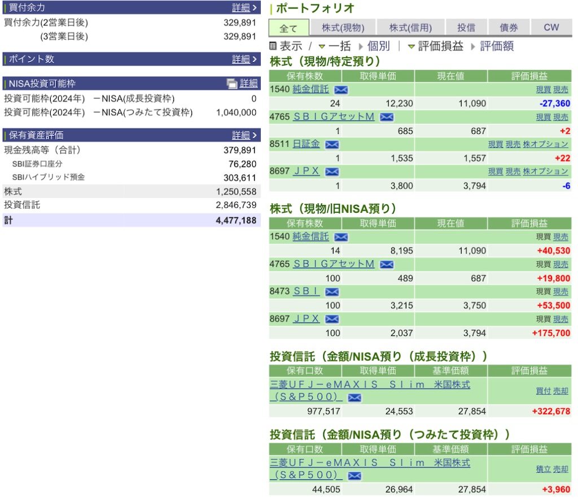578x498 pixels.
Task: Click 株式 value 1,250,558
Action: [236, 191]
